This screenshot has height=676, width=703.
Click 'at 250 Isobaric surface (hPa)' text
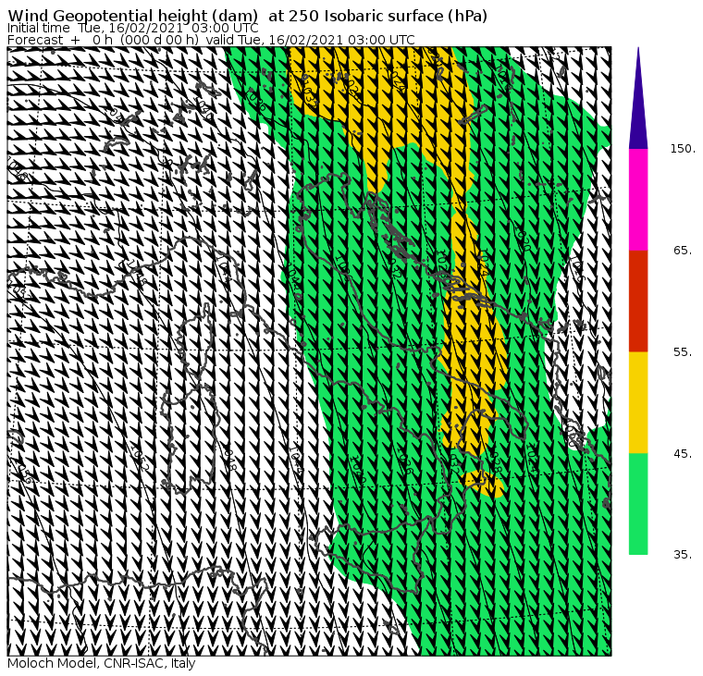[377, 16]
